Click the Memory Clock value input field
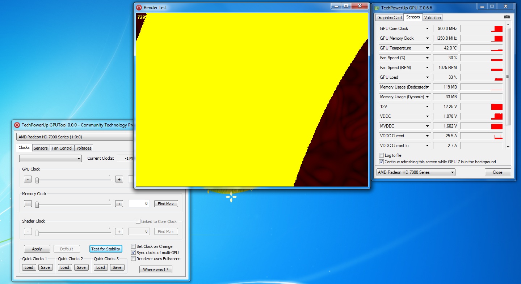Screen dimensions: 521x284 click(139, 204)
